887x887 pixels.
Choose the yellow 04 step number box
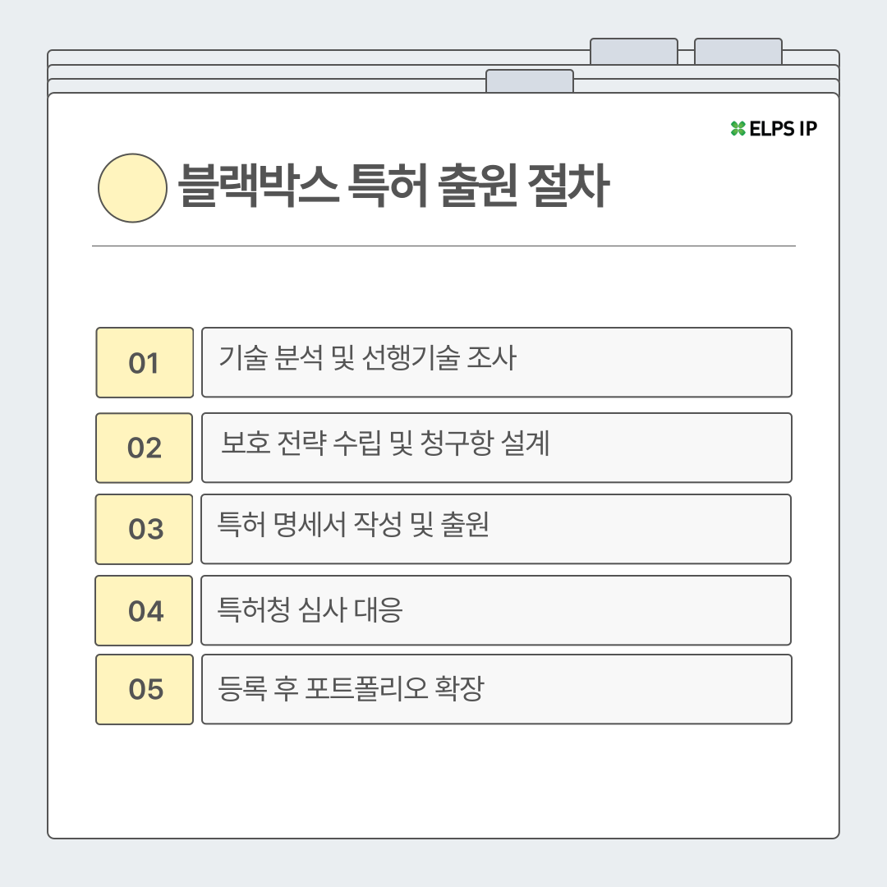click(x=145, y=610)
